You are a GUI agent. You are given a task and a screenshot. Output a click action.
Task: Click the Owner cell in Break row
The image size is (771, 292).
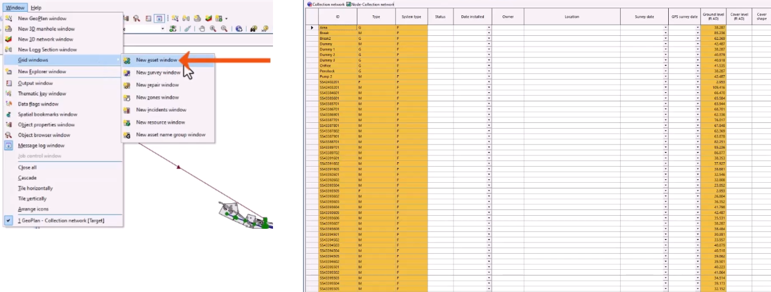point(508,33)
